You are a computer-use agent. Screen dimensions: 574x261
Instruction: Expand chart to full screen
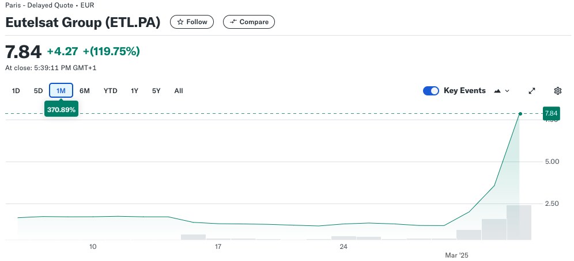532,91
